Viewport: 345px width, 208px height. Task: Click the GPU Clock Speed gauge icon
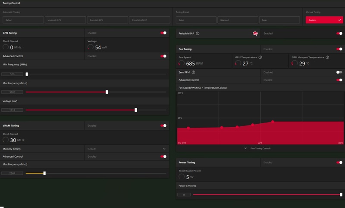pyautogui.click(x=6, y=47)
